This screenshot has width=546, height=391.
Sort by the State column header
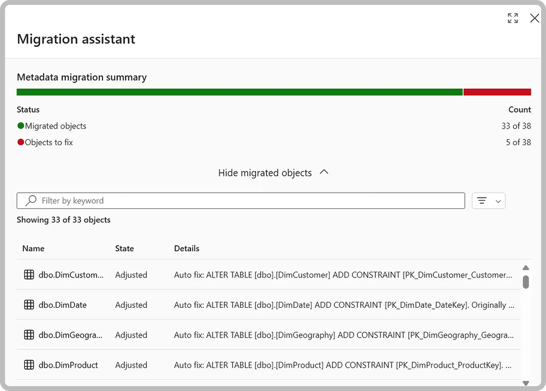coord(124,248)
